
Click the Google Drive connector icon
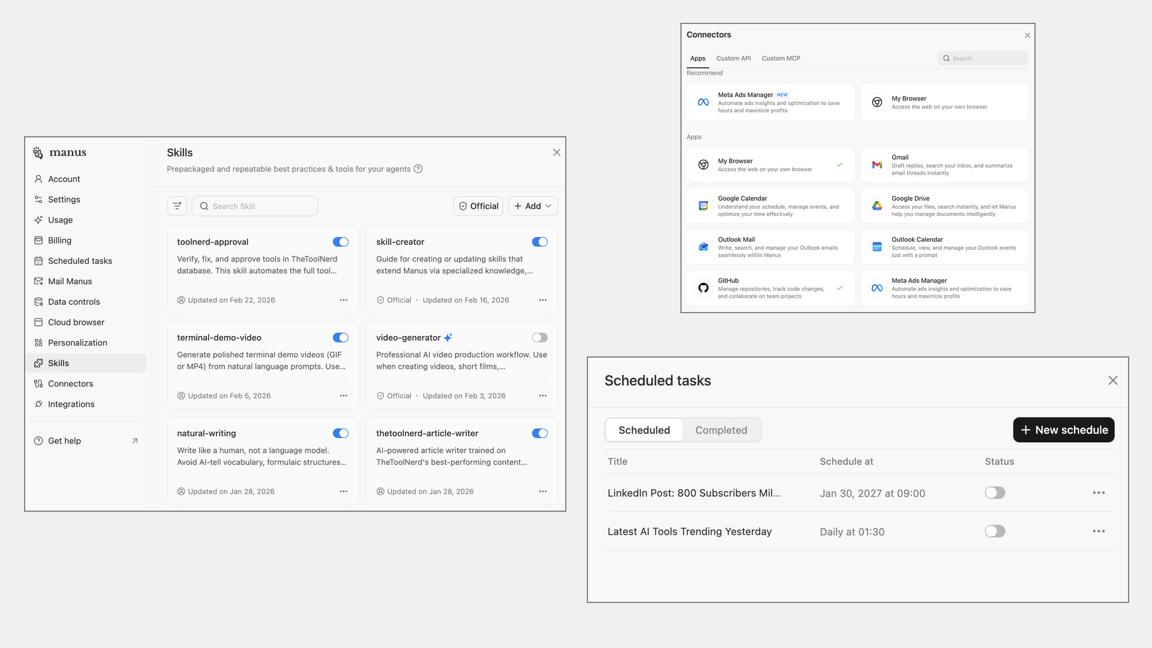click(877, 206)
